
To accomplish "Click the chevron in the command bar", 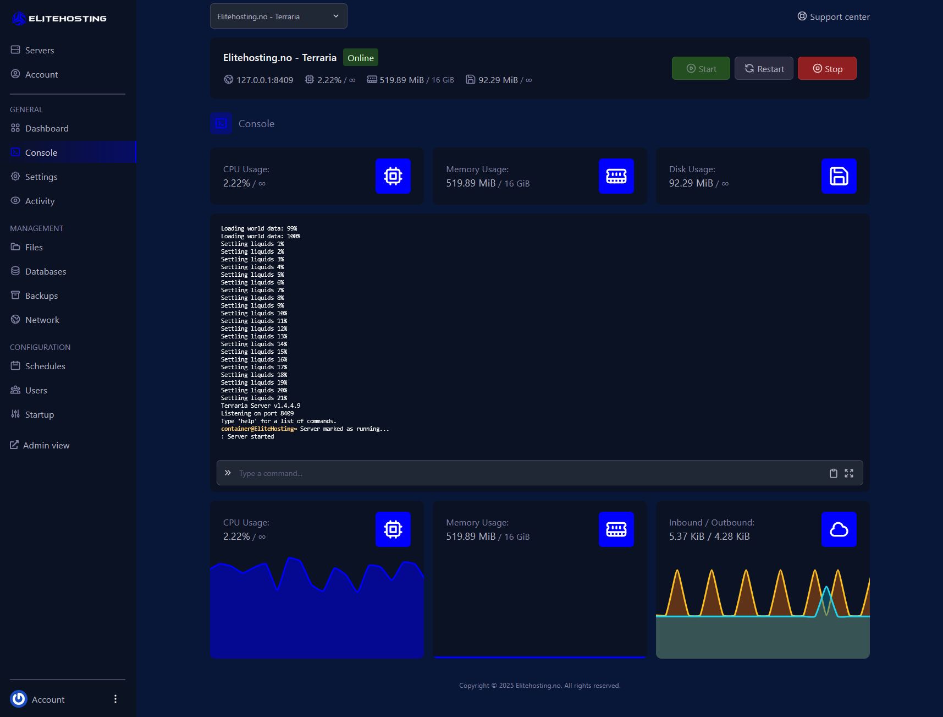I will [228, 472].
